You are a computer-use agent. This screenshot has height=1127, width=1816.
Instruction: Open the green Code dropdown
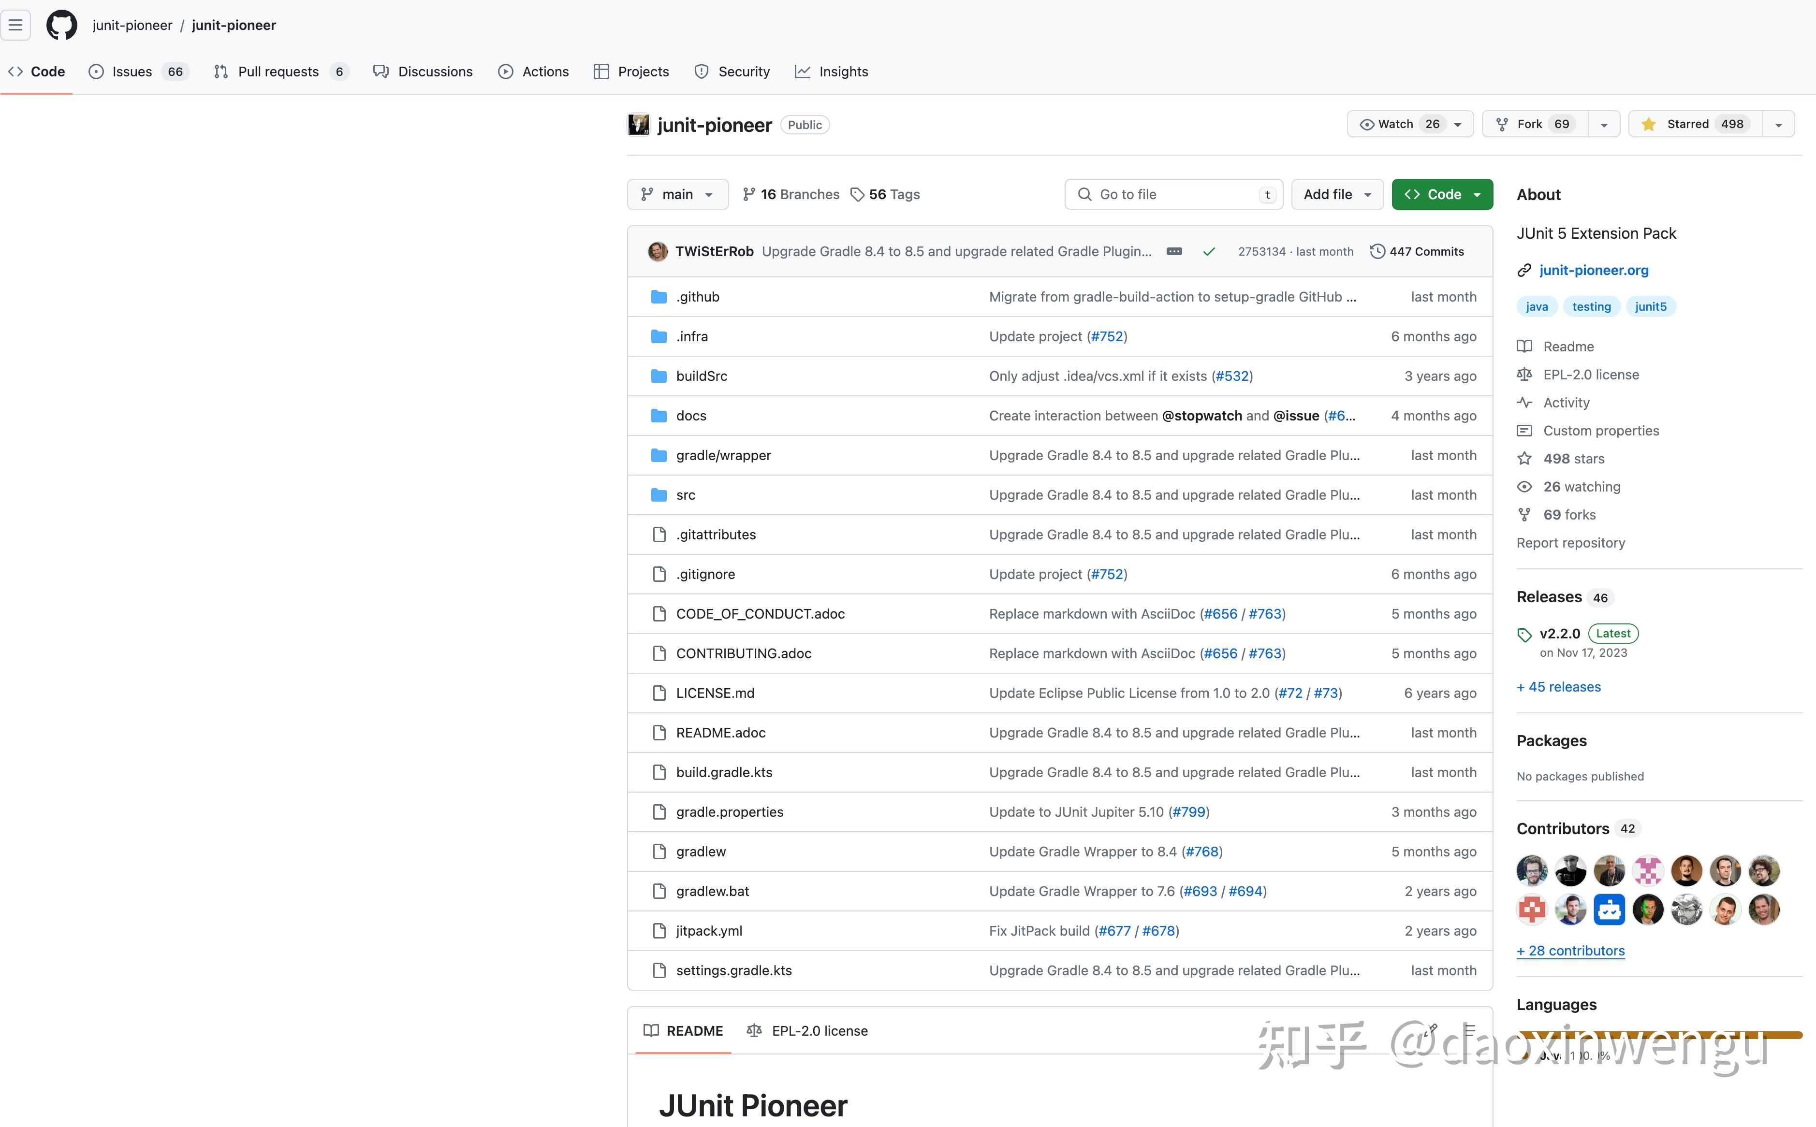(x=1442, y=195)
